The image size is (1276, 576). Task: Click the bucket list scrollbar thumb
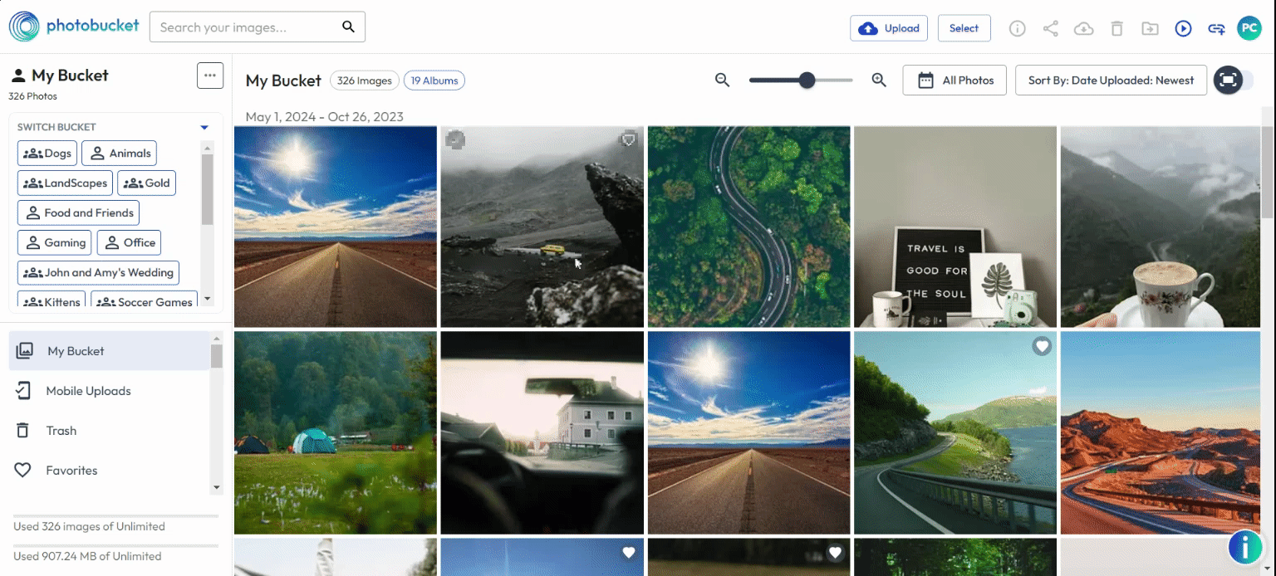[x=208, y=189]
